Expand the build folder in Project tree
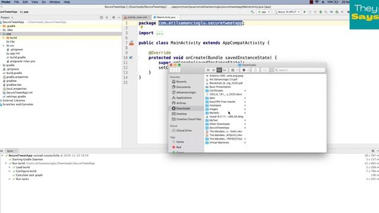379x213 pixels. tap(4, 38)
